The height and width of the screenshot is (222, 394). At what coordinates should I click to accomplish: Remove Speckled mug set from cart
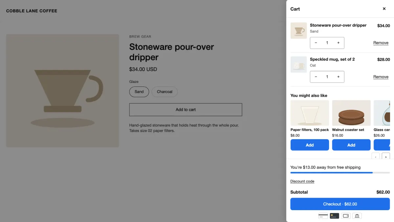pos(381,77)
